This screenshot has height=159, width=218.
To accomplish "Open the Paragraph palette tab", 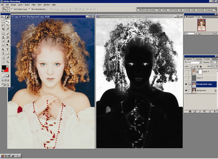I will (x=209, y=10).
